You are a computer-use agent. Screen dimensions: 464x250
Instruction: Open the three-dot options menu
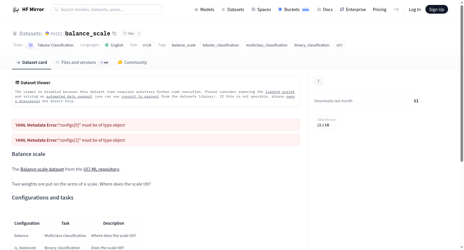click(x=319, y=81)
